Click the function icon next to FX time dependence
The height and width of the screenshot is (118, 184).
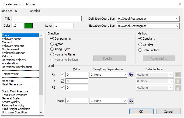click(131, 75)
